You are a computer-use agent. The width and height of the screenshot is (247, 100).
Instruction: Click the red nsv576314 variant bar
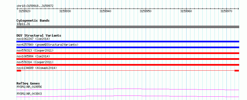click(128, 65)
